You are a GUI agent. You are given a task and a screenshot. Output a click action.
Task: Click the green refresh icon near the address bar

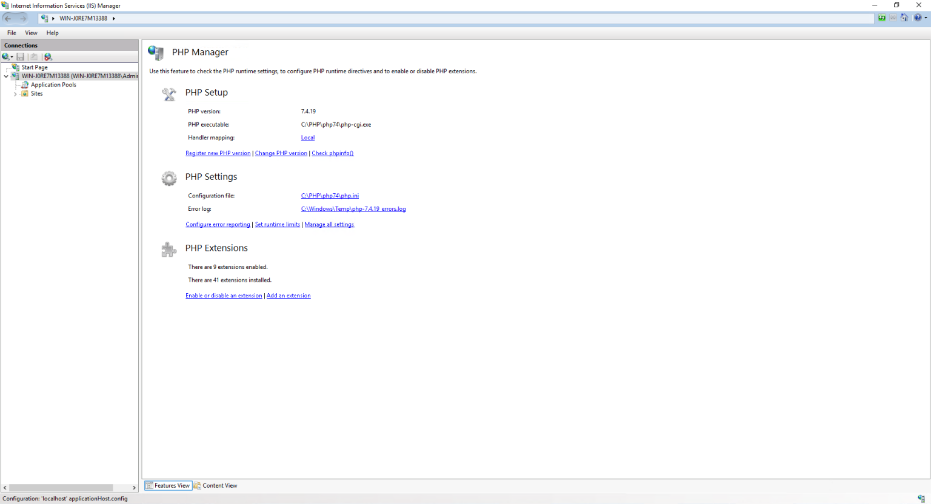[881, 18]
